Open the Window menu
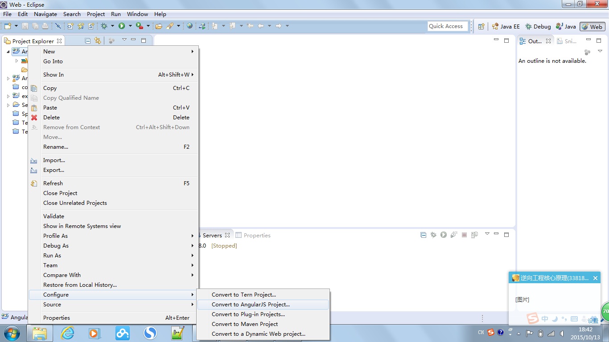609x342 pixels. (x=137, y=14)
